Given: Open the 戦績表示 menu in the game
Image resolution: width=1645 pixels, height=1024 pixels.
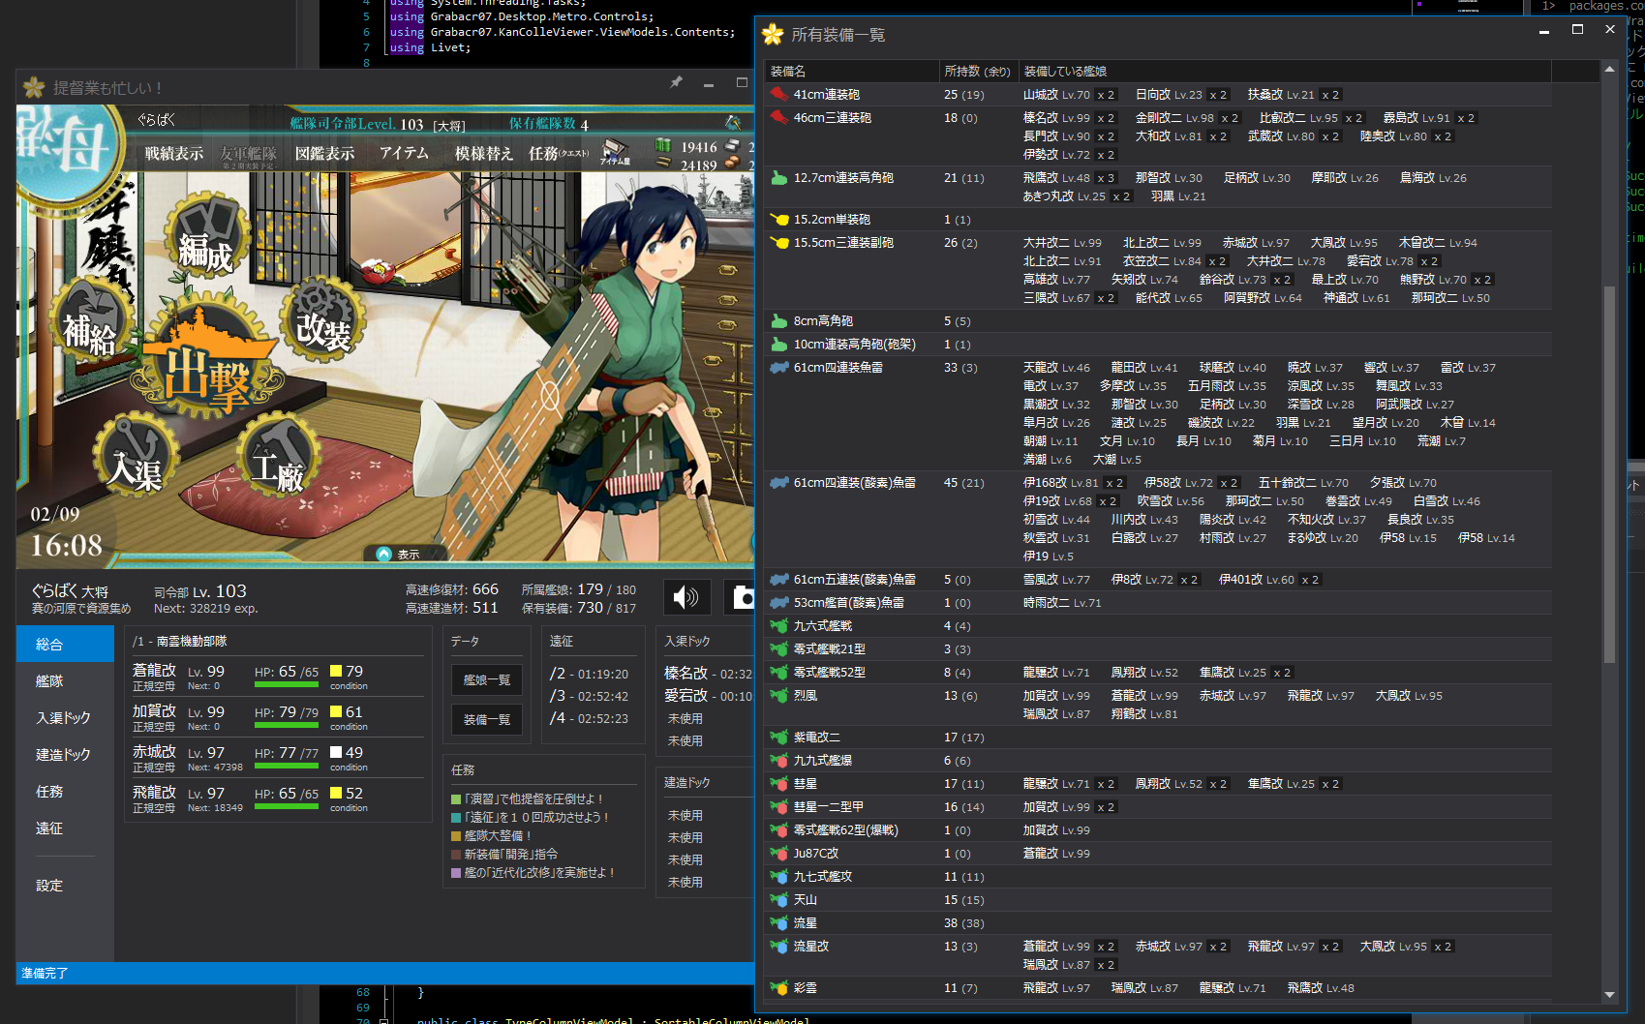Looking at the screenshot, I should (x=174, y=154).
